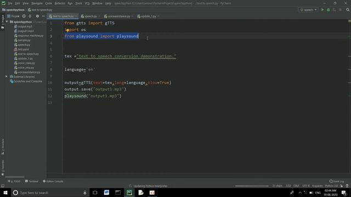Open the Favorites tool window side tab

click(x=3, y=167)
